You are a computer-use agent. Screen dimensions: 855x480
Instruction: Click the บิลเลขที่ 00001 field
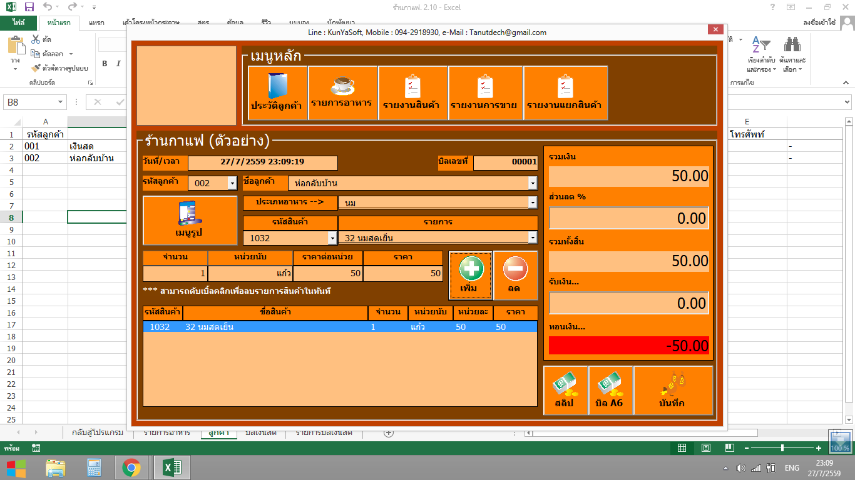click(506, 162)
